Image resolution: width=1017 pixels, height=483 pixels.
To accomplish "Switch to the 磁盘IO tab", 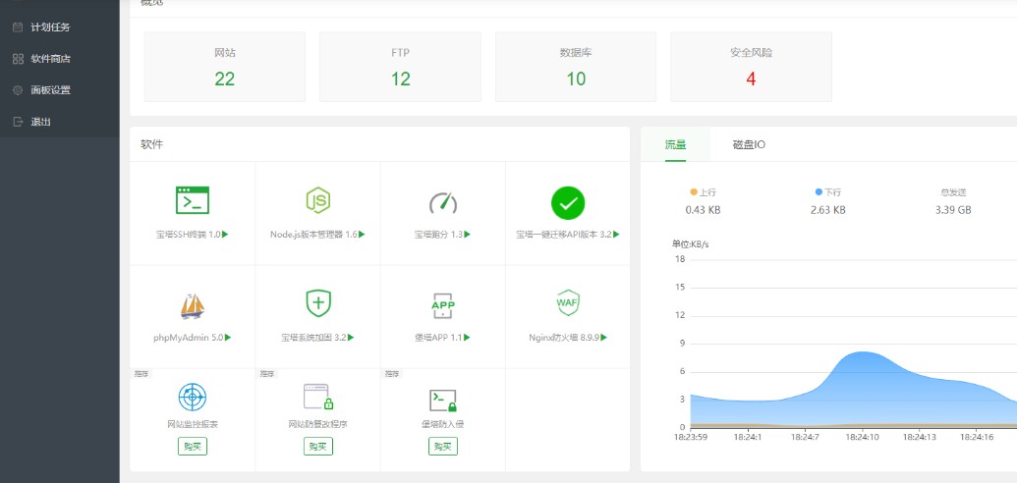I will pyautogui.click(x=749, y=144).
